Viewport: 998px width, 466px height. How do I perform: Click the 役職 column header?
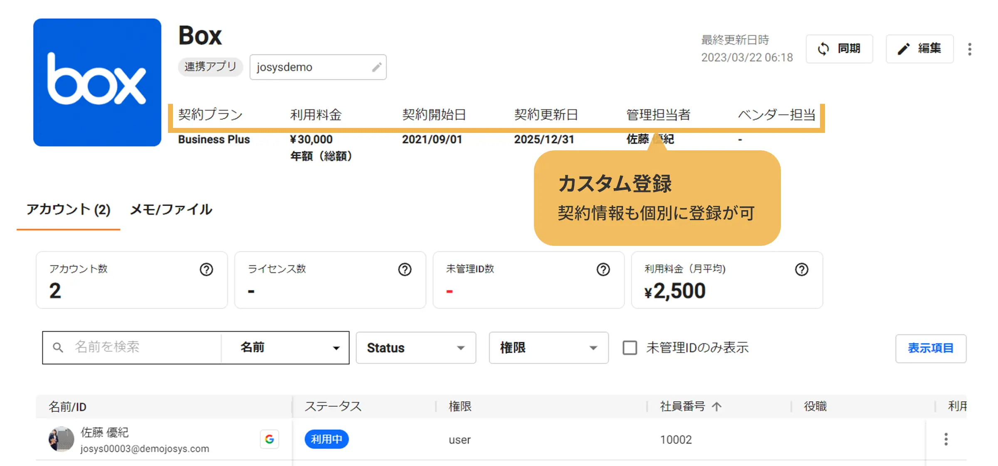pos(815,406)
